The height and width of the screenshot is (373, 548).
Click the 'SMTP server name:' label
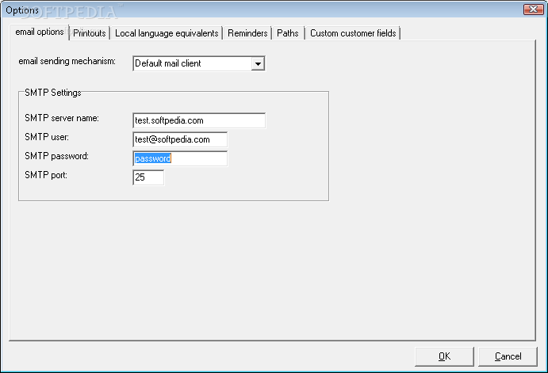62,118
